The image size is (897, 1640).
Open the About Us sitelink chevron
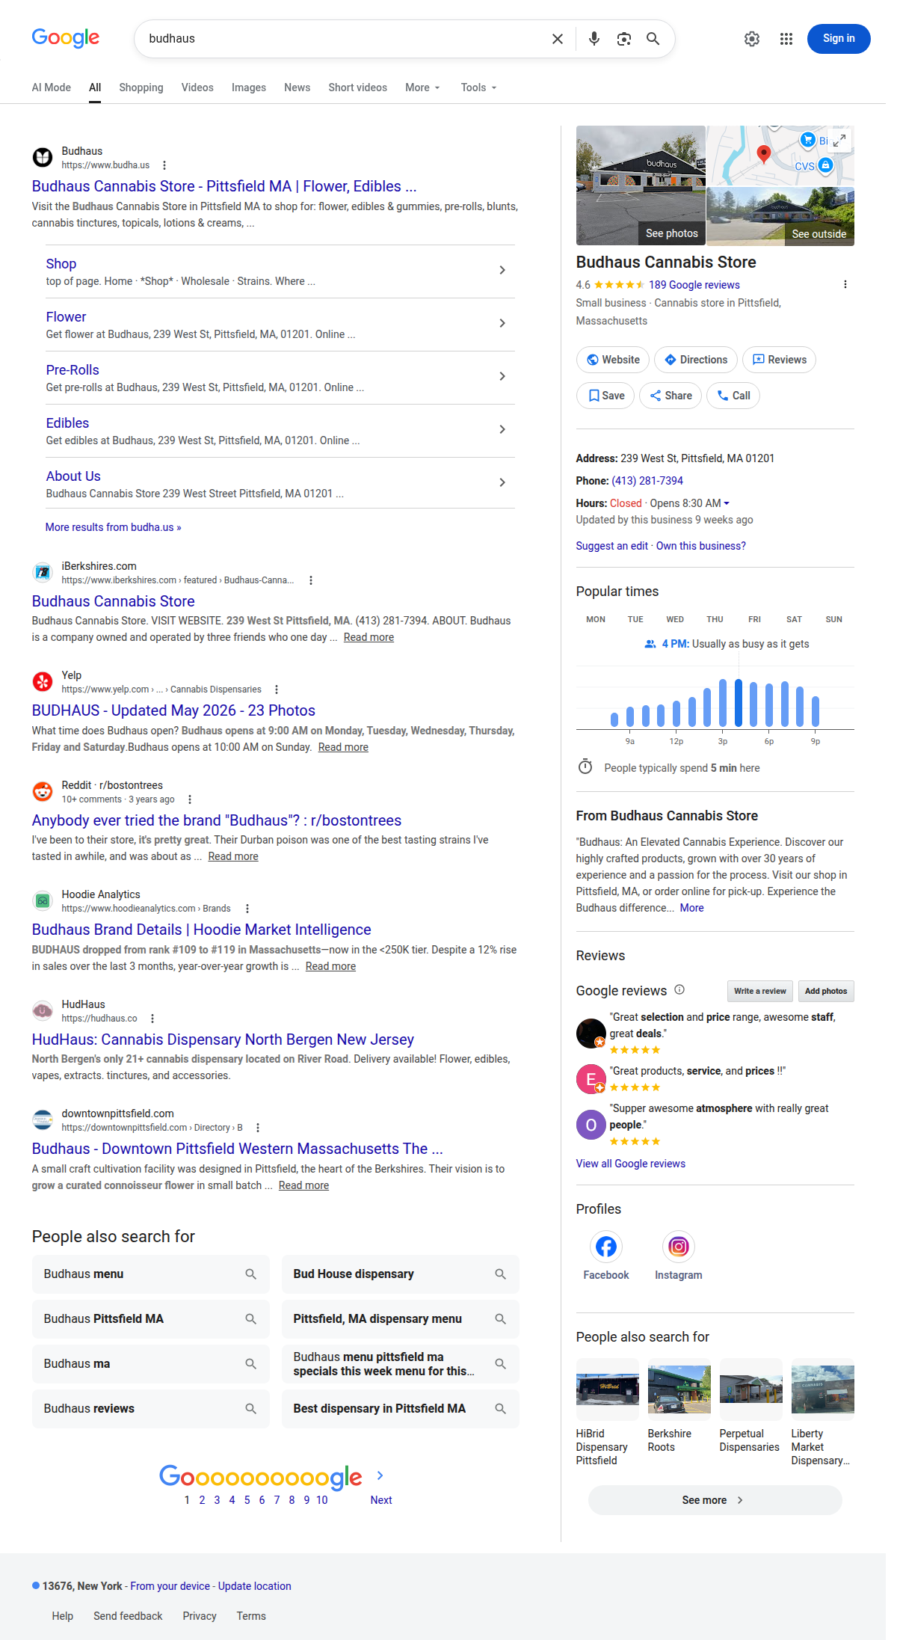(x=502, y=482)
